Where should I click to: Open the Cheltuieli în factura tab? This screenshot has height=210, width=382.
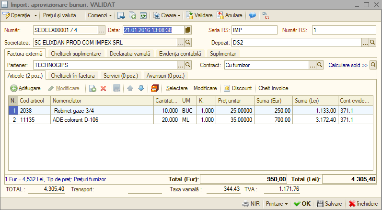(x=72, y=76)
